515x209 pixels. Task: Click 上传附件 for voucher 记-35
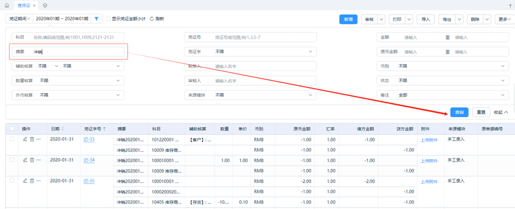tap(429, 182)
